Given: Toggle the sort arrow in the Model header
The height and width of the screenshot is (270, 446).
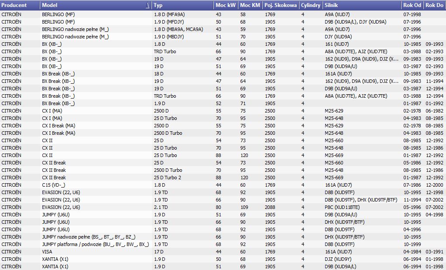Looking at the screenshot, I should click(148, 5).
